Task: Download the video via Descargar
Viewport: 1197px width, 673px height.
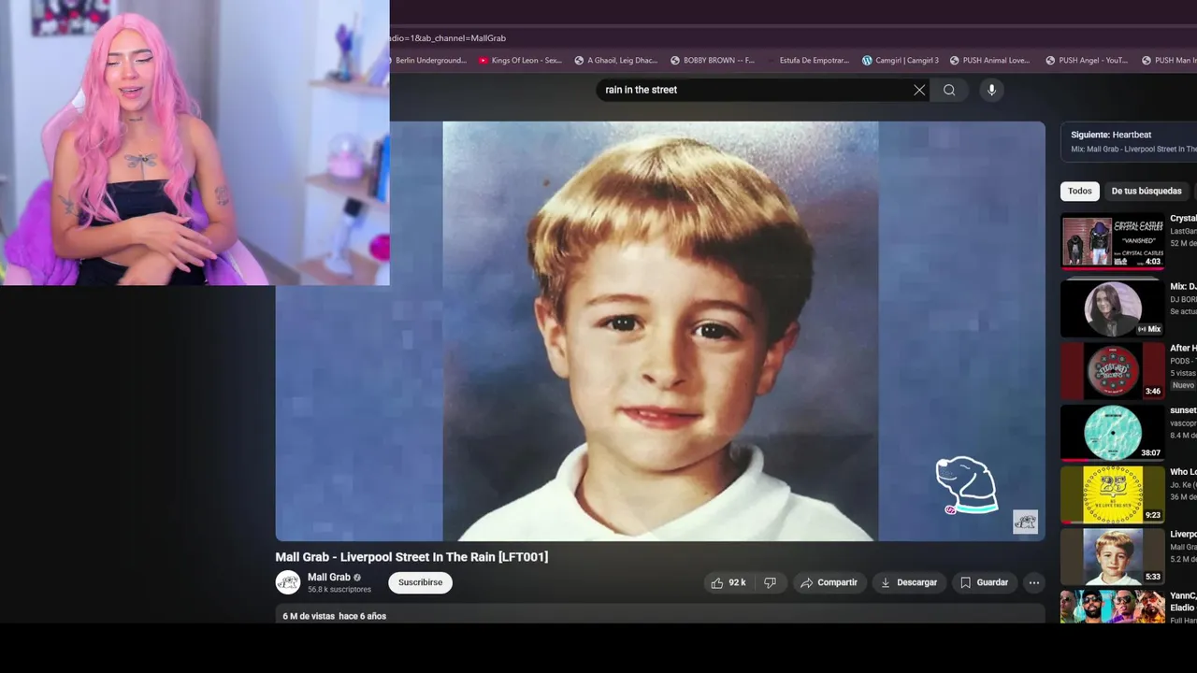Action: (x=909, y=582)
